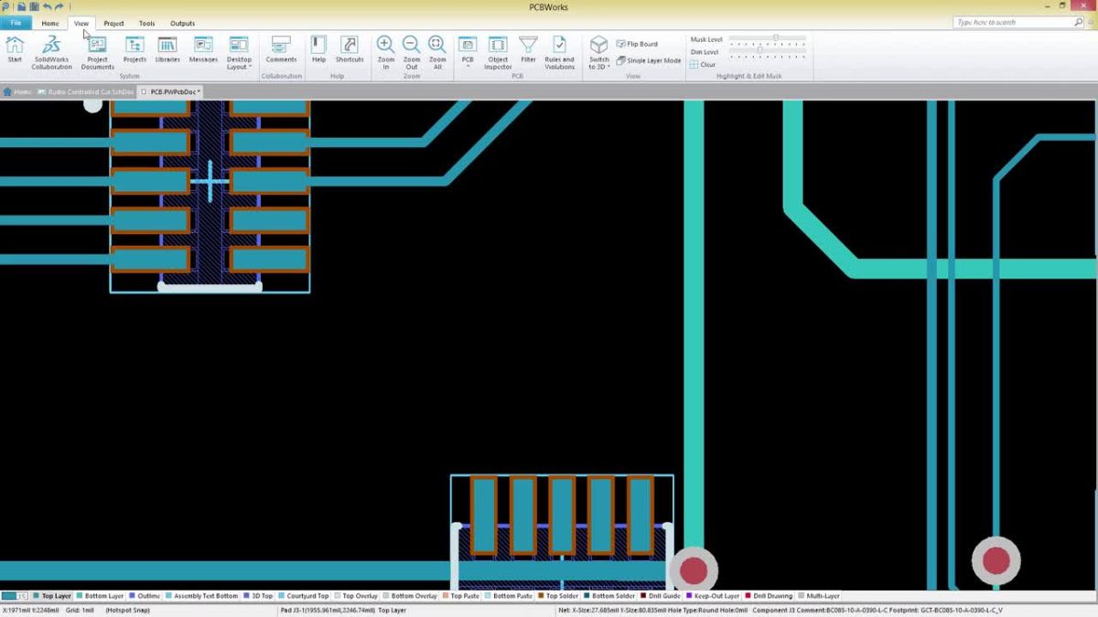Screen dimensions: 1098x617
Task: Open the Comments panel
Action: point(281,50)
